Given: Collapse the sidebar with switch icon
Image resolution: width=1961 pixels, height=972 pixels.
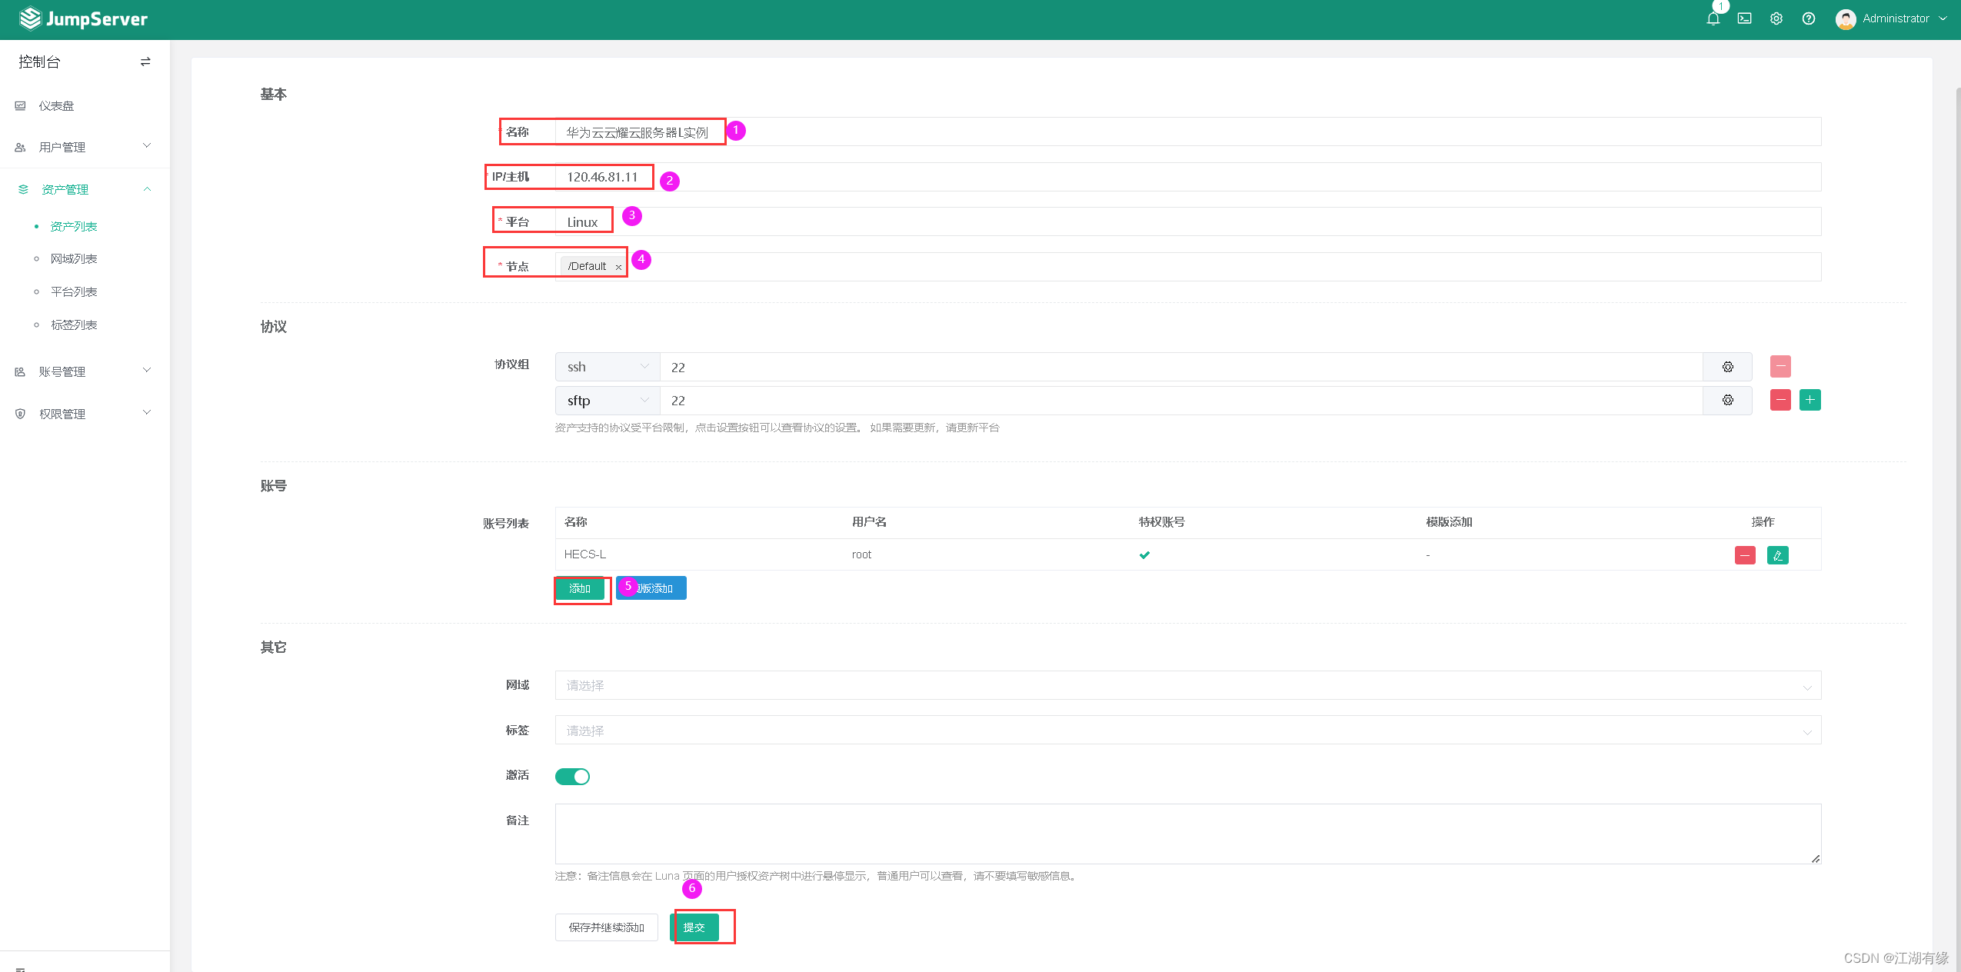Looking at the screenshot, I should click(x=145, y=62).
